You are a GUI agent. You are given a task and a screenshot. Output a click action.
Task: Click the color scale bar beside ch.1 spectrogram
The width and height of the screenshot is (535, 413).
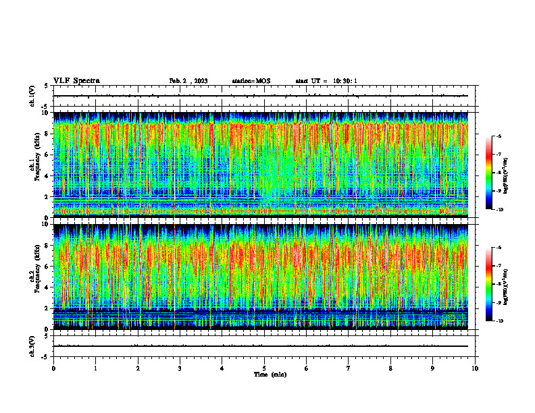489,173
